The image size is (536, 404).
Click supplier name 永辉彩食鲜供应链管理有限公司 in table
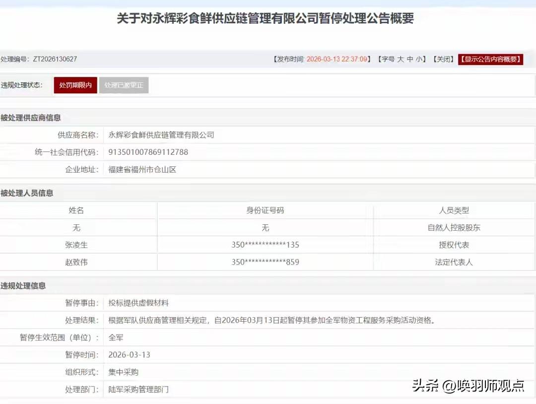(x=161, y=135)
